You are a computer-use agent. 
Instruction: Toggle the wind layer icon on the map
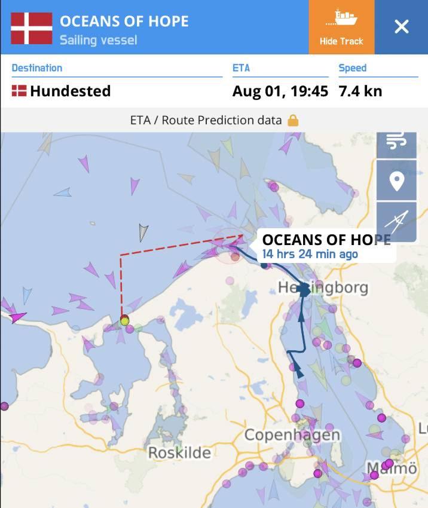396,142
